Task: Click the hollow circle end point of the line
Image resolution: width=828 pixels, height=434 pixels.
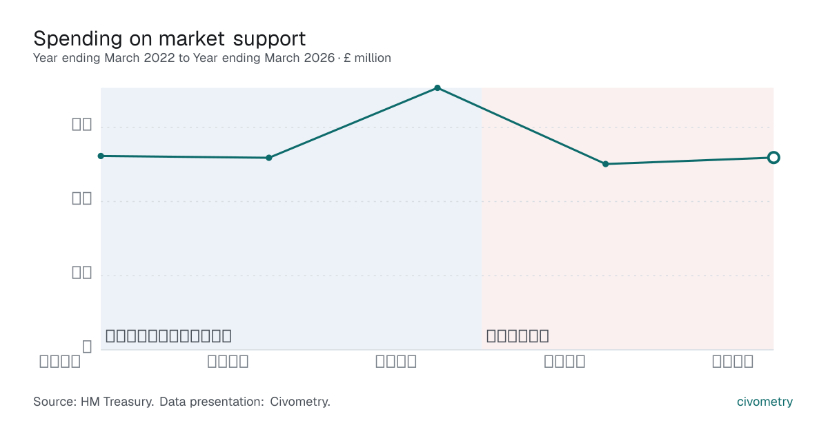Action: 773,158
